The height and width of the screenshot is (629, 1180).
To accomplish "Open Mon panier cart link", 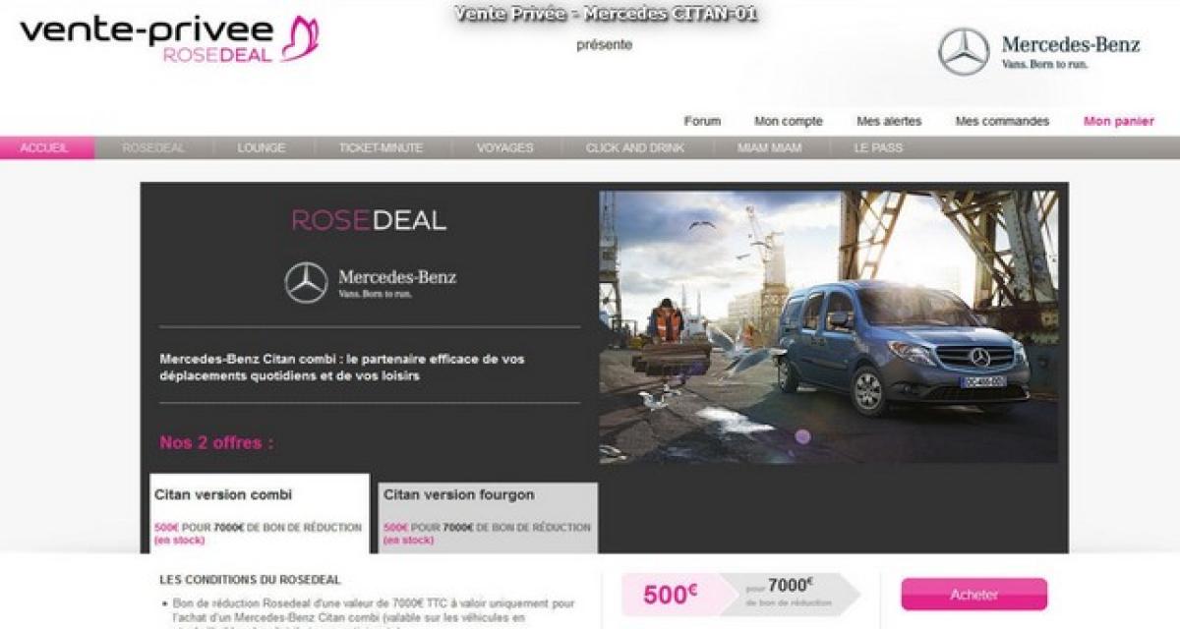I will pyautogui.click(x=1118, y=122).
